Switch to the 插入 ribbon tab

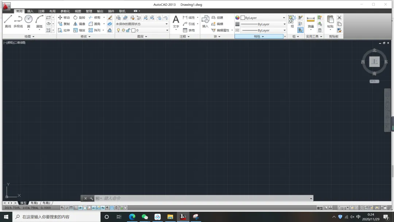pyautogui.click(x=30, y=11)
